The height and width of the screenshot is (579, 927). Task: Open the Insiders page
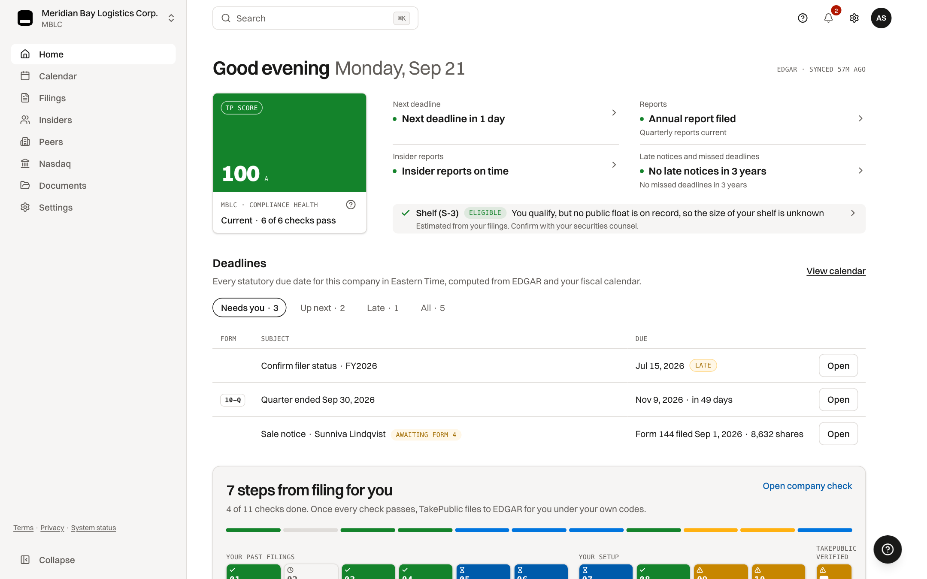[x=93, y=120]
